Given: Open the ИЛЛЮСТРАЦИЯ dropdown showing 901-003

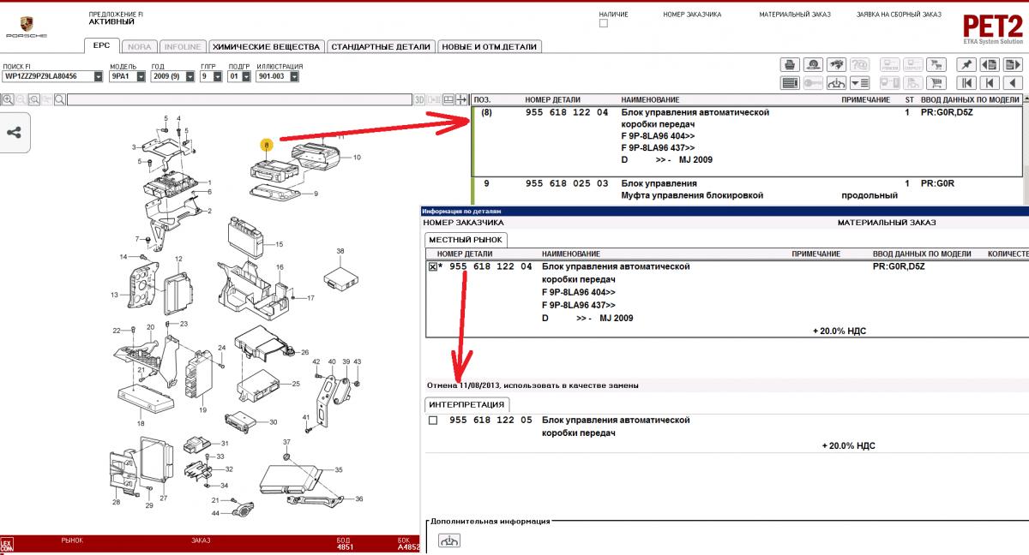Looking at the screenshot, I should pyautogui.click(x=294, y=76).
